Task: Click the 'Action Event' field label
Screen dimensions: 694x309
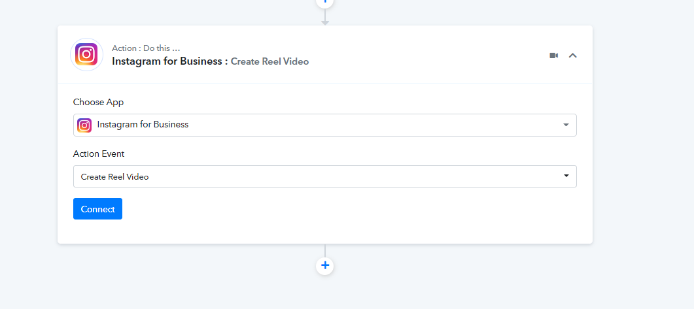Action: tap(99, 154)
